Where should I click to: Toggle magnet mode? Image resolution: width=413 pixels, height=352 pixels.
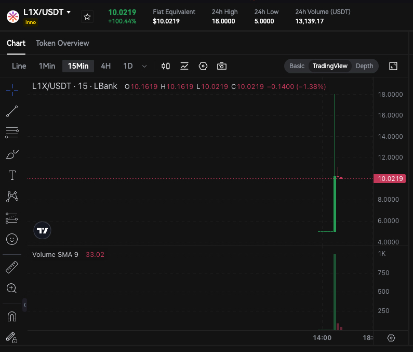click(x=12, y=317)
